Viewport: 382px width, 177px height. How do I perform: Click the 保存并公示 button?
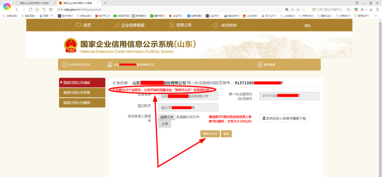click(210, 134)
